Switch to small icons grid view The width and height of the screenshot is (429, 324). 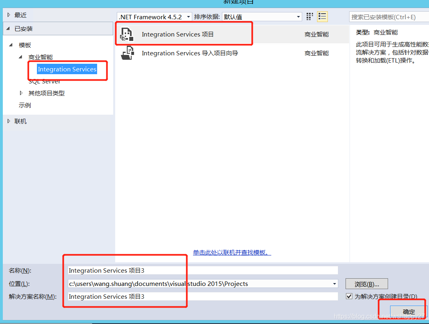pyautogui.click(x=309, y=17)
